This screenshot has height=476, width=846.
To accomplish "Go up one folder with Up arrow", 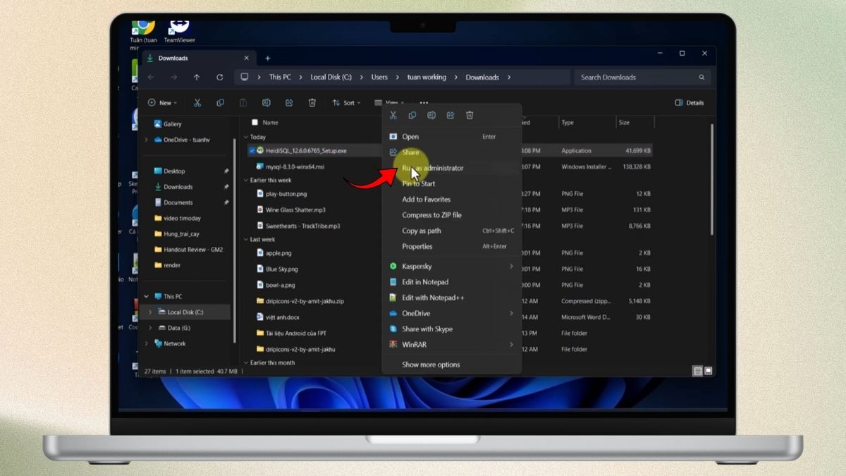I will point(197,78).
